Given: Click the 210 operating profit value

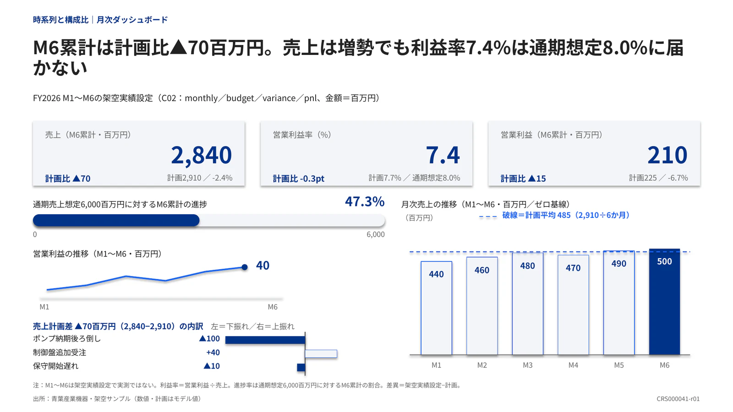Looking at the screenshot, I should pyautogui.click(x=667, y=155).
